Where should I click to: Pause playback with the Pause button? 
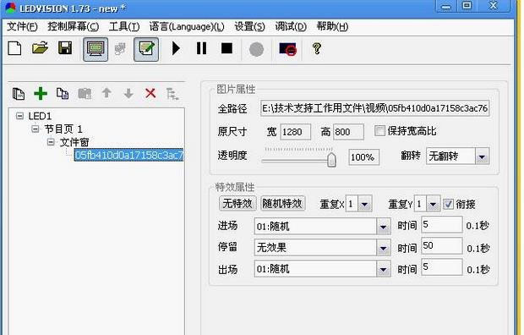(201, 48)
